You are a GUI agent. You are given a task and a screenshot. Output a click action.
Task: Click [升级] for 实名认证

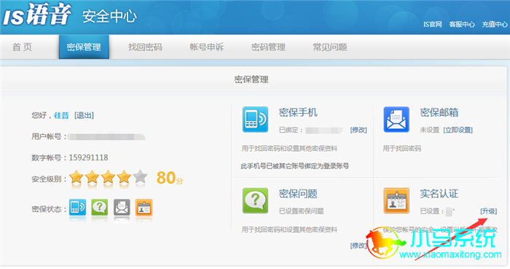point(489,211)
